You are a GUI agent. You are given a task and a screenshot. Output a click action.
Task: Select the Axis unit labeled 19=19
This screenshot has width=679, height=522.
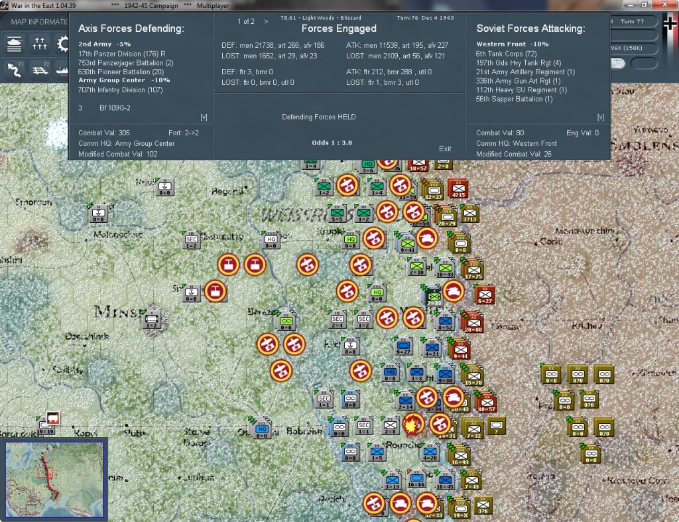45,426
